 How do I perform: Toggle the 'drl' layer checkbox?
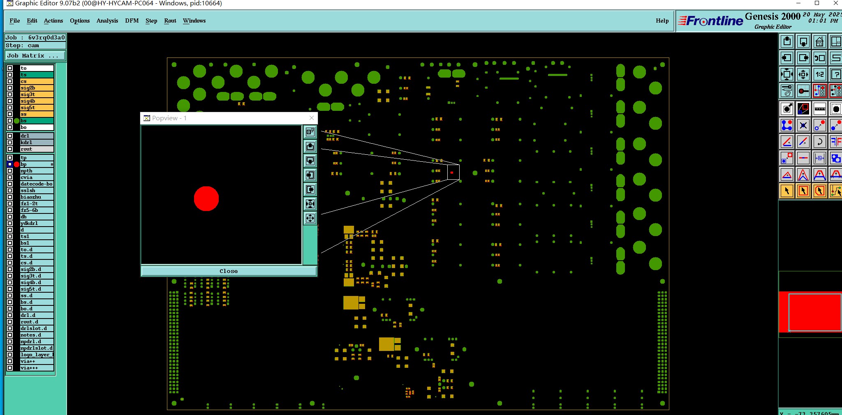click(10, 136)
